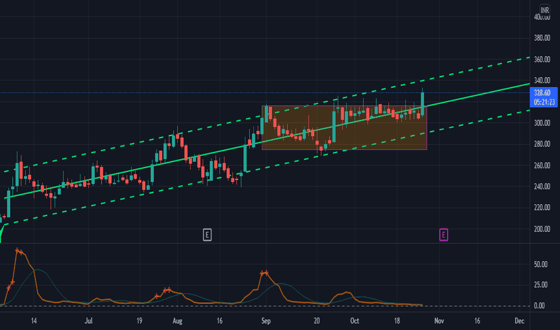Click the Nov date label
The height and width of the screenshot is (330, 560).
click(x=439, y=321)
